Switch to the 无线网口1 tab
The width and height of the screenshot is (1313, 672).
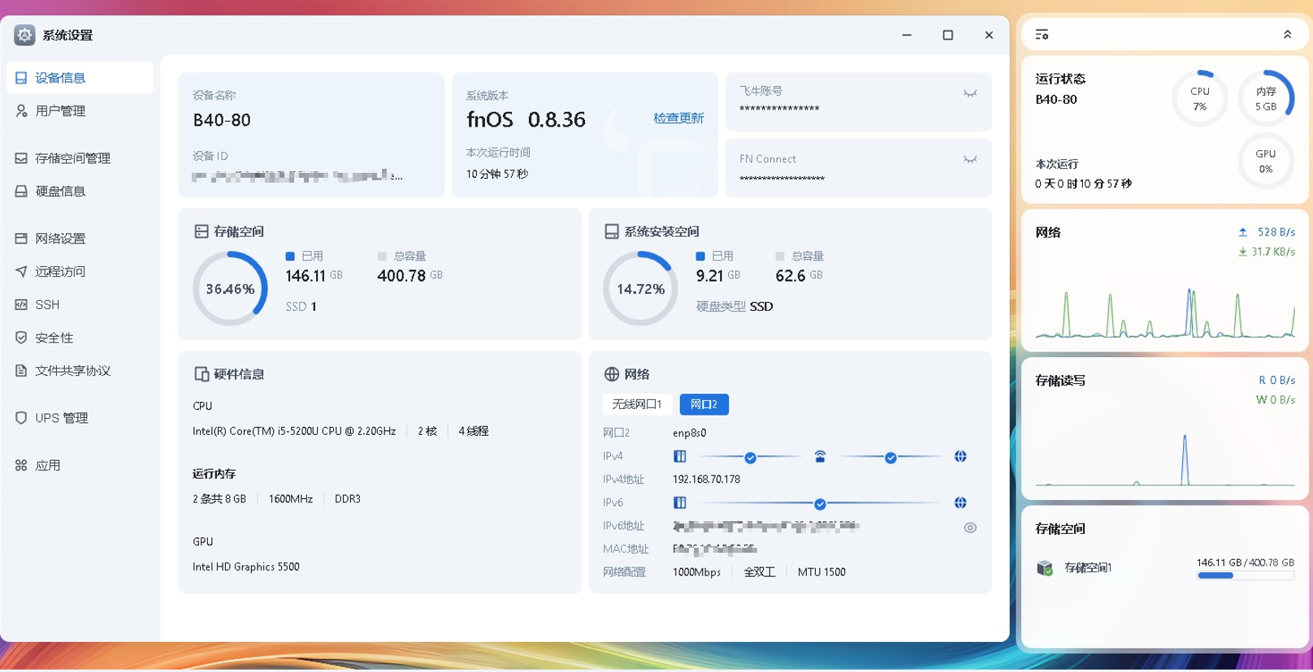click(x=637, y=404)
